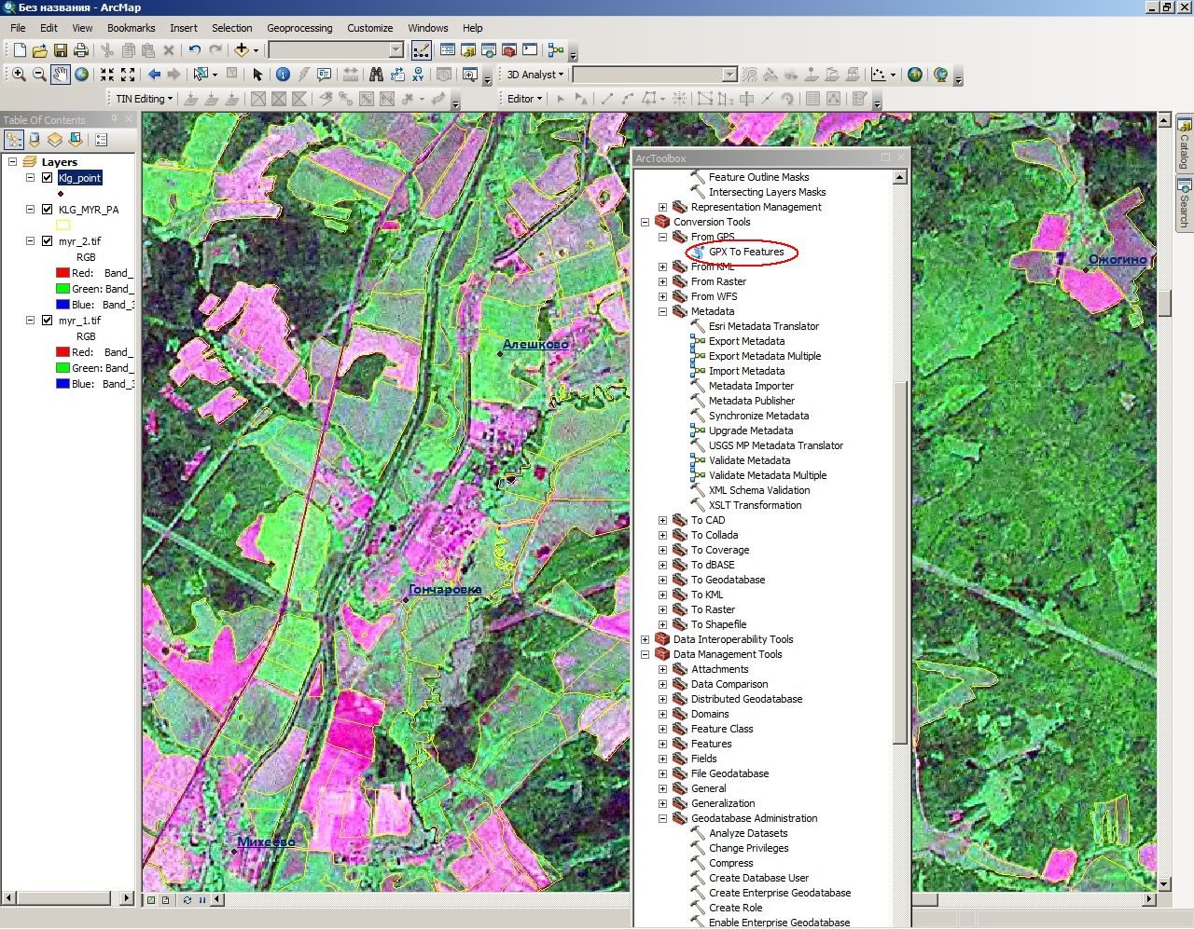
Task: Open the Geoprocessing menu
Action: tap(299, 28)
